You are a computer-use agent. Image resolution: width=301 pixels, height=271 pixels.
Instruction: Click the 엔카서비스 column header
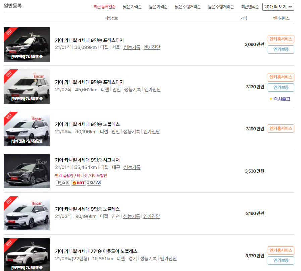tap(281, 18)
